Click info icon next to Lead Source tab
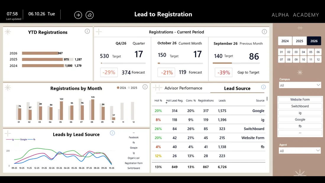 [x=264, y=87]
